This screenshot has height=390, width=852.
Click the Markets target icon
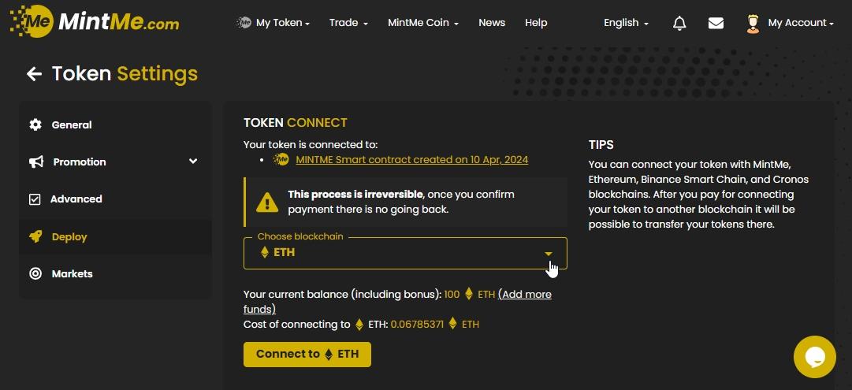(35, 273)
